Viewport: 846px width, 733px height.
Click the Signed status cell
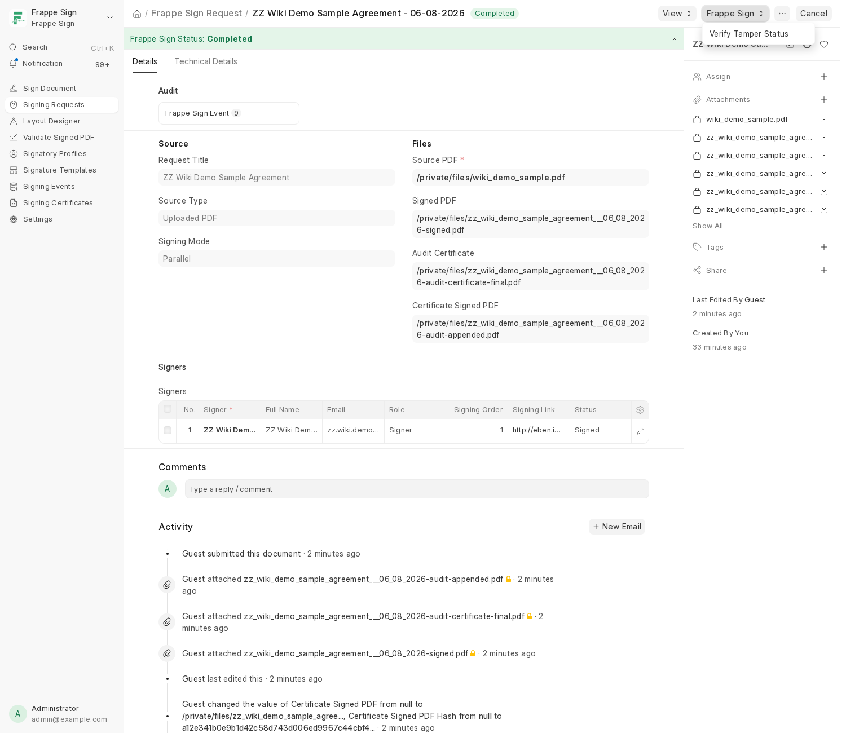[x=601, y=430]
